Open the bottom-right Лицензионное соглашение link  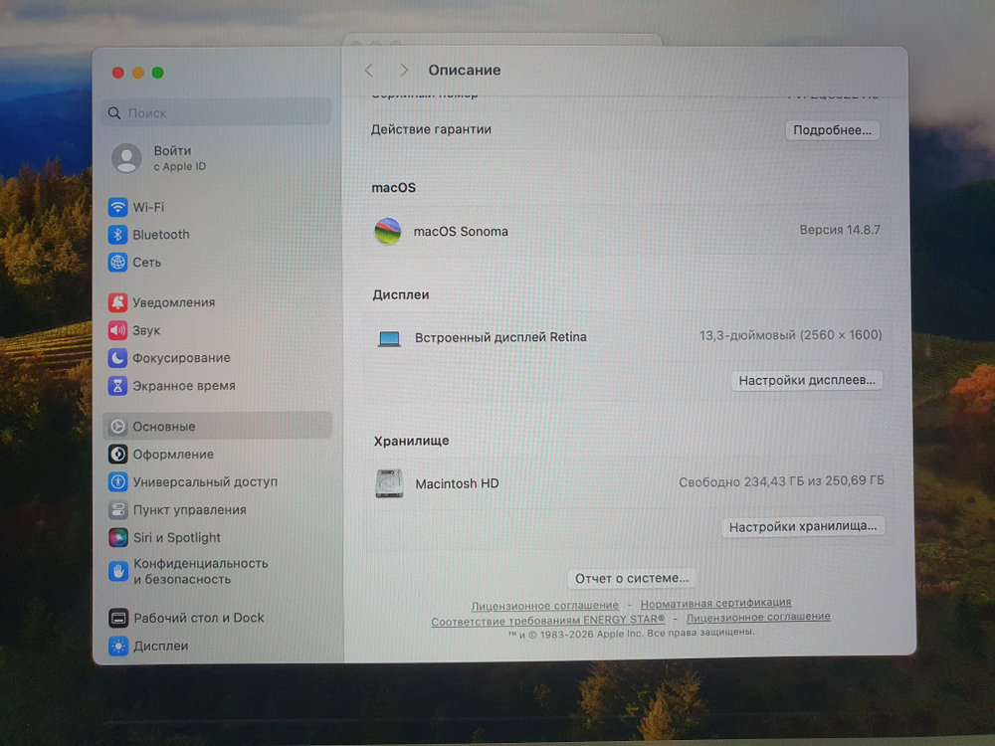758,617
